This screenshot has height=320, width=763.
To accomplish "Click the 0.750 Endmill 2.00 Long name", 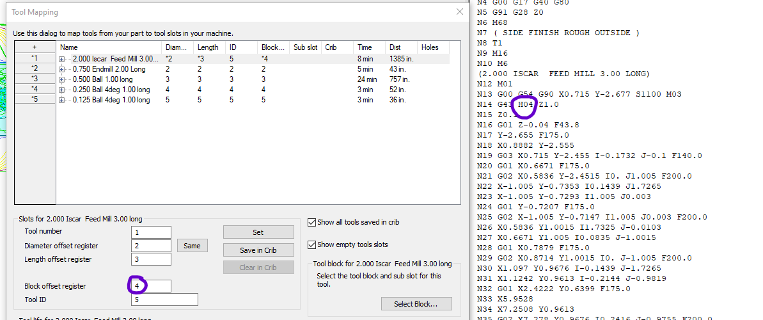I will [x=109, y=69].
